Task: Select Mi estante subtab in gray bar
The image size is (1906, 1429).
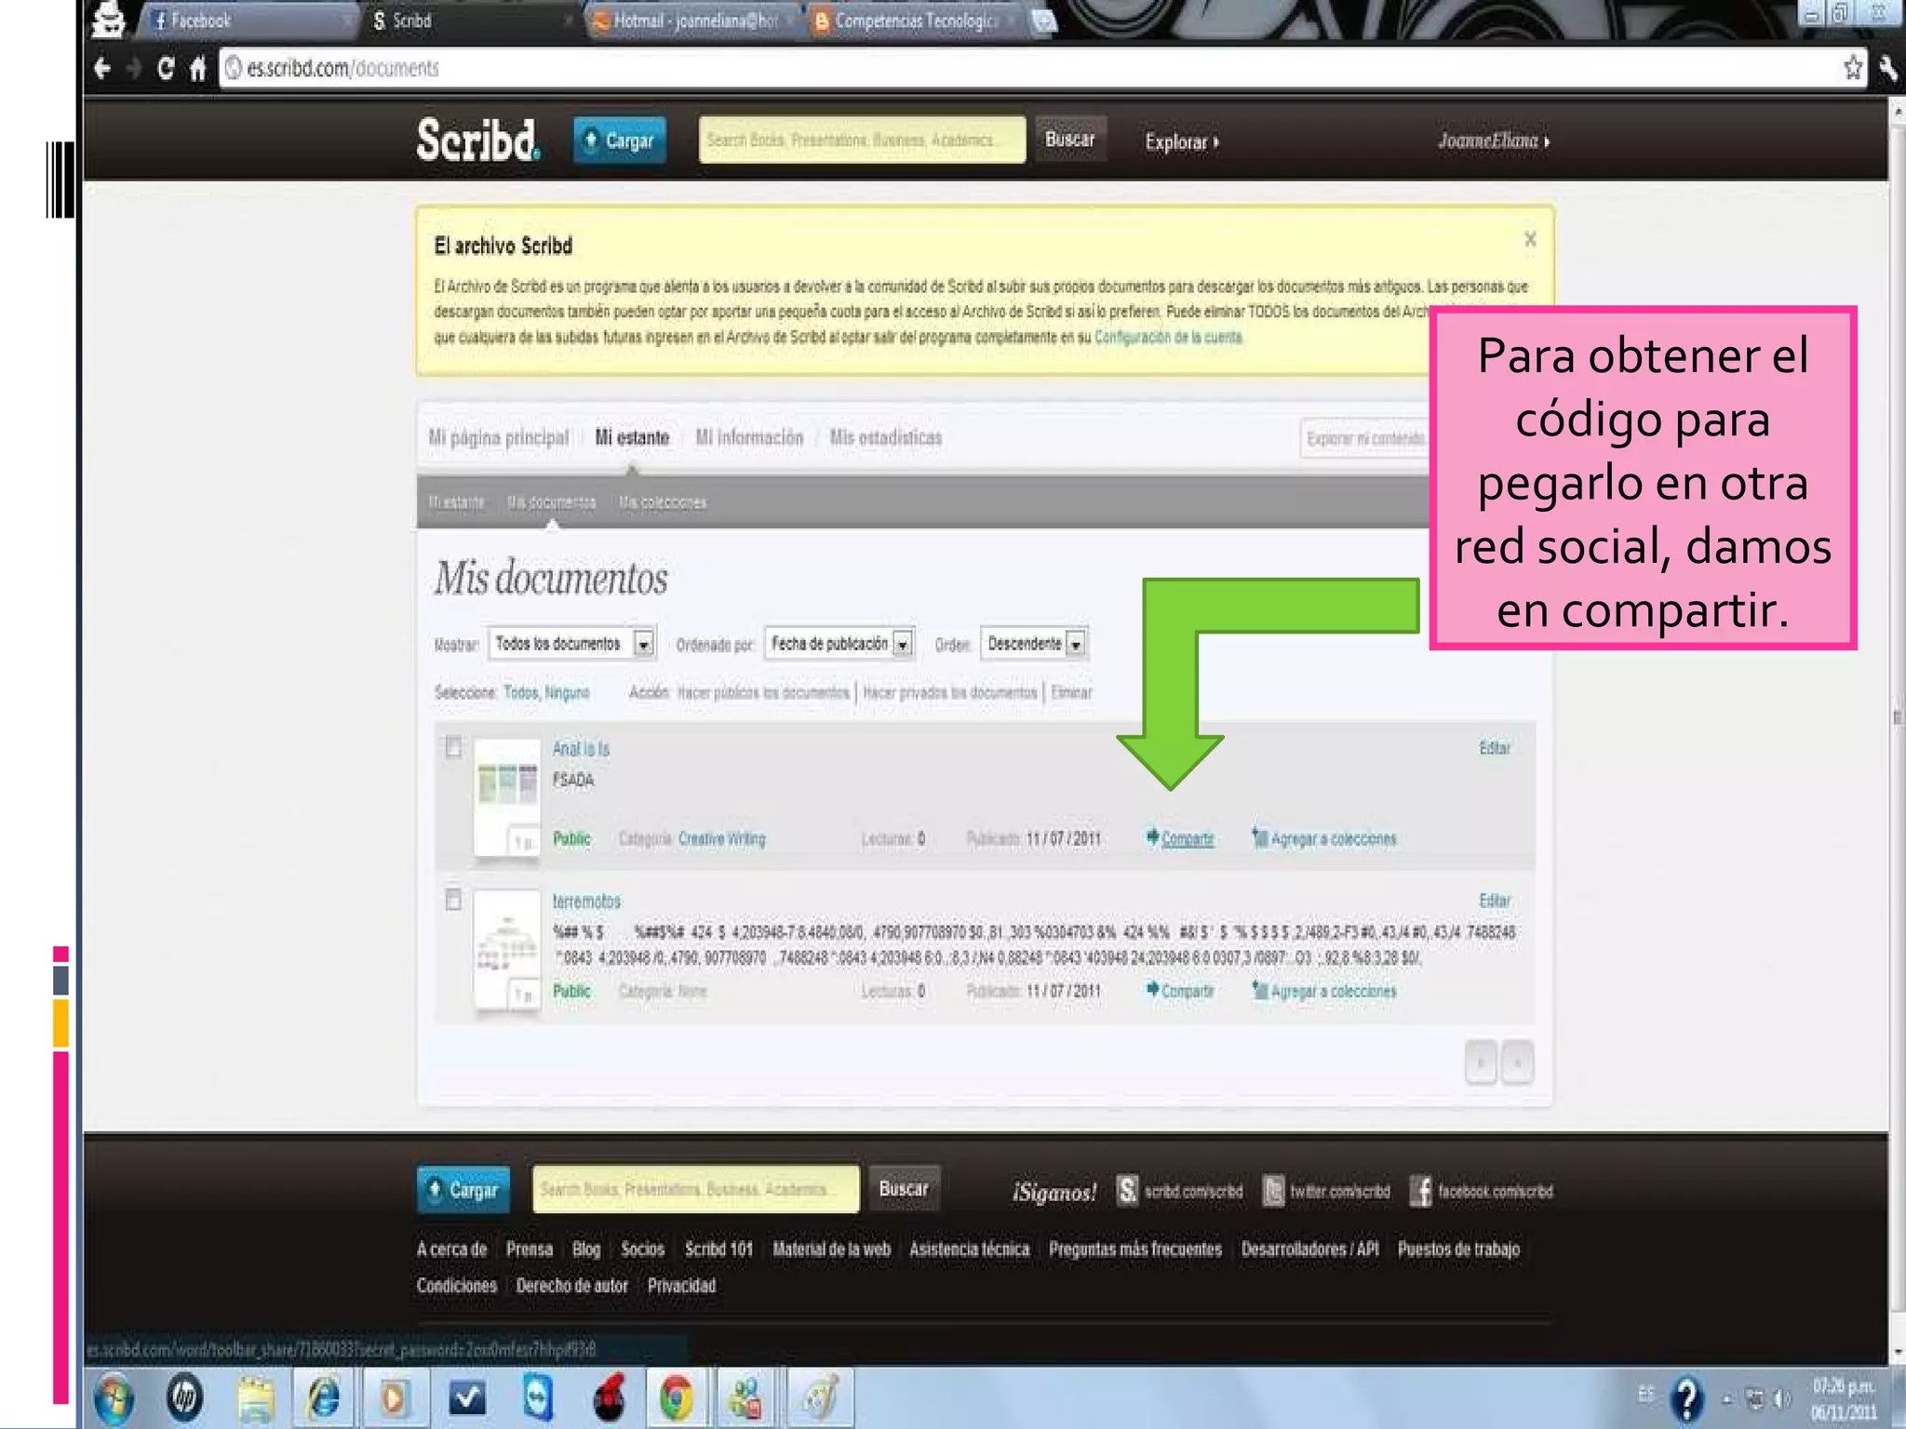Action: (x=456, y=502)
